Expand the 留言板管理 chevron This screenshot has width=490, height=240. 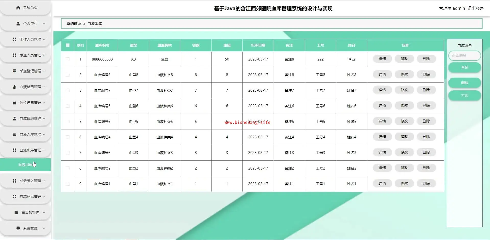[x=44, y=212]
